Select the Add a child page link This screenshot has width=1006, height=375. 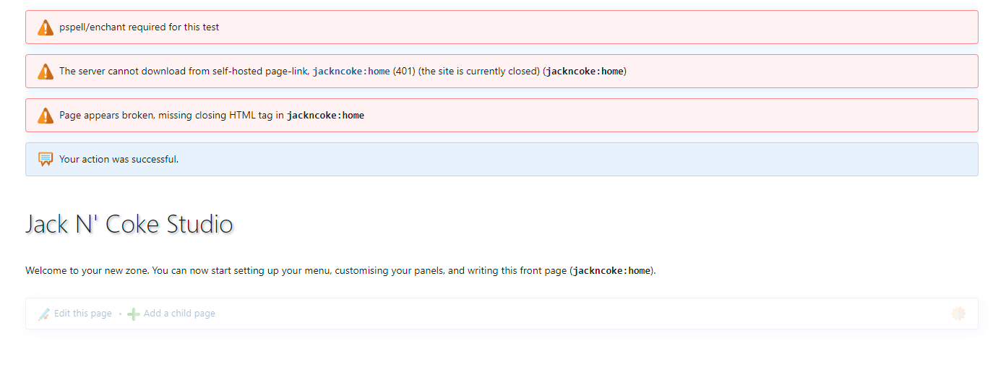coord(179,314)
